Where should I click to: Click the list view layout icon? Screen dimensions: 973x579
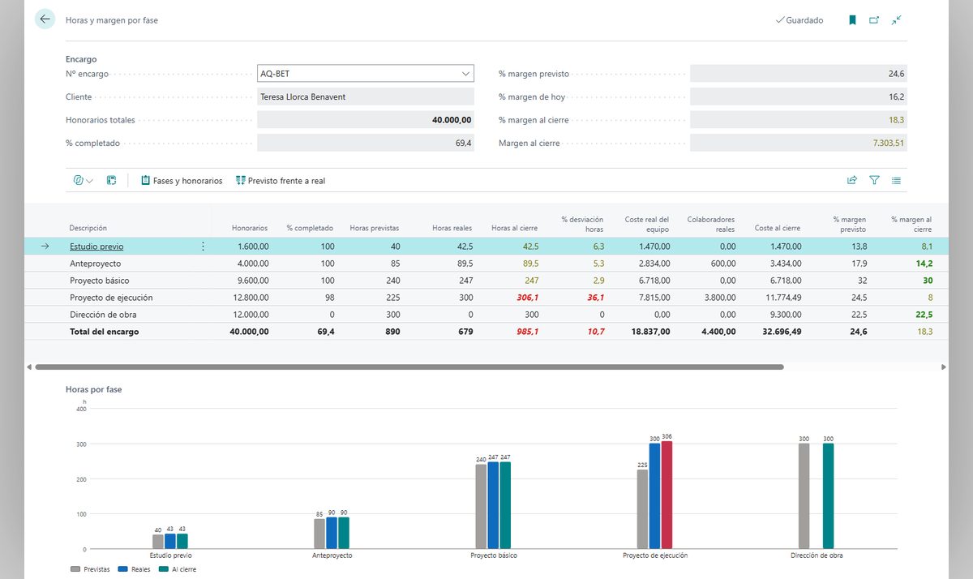(x=896, y=181)
